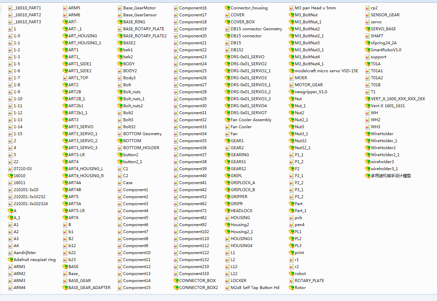
Task: Select the icon beside 多用途机械手设计模型
Action: pyautogui.click(x=368, y=176)
